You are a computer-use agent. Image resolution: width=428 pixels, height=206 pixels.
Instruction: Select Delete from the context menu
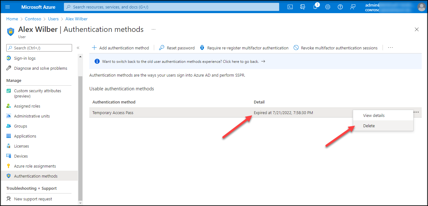[369, 126]
